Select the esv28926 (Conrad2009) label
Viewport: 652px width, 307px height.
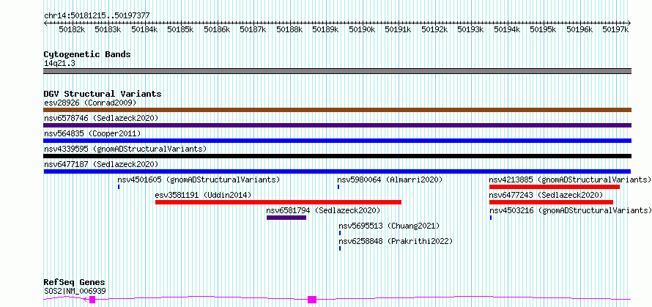tap(90, 103)
